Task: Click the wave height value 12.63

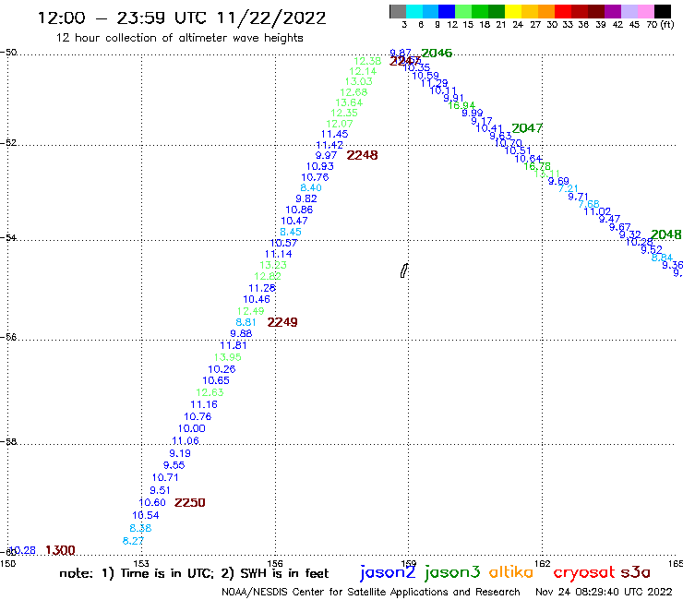Action: (x=210, y=392)
